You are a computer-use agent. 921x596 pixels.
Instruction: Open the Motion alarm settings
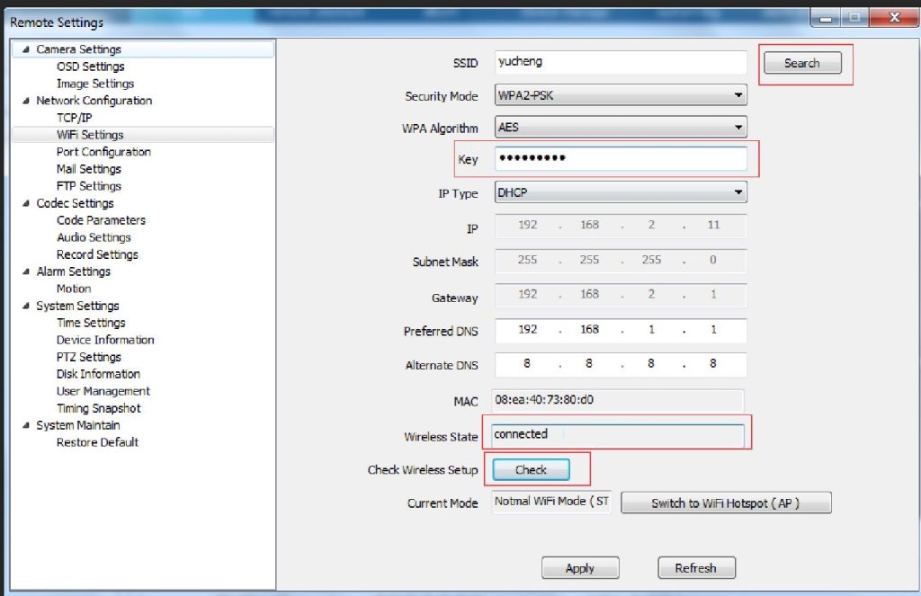[x=74, y=289]
